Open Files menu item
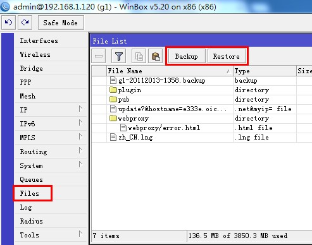This screenshot has width=312, height=245. (51, 193)
